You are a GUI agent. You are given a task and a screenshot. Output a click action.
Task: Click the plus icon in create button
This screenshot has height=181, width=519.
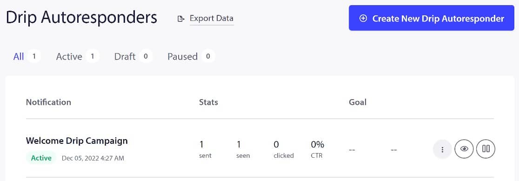[363, 19]
